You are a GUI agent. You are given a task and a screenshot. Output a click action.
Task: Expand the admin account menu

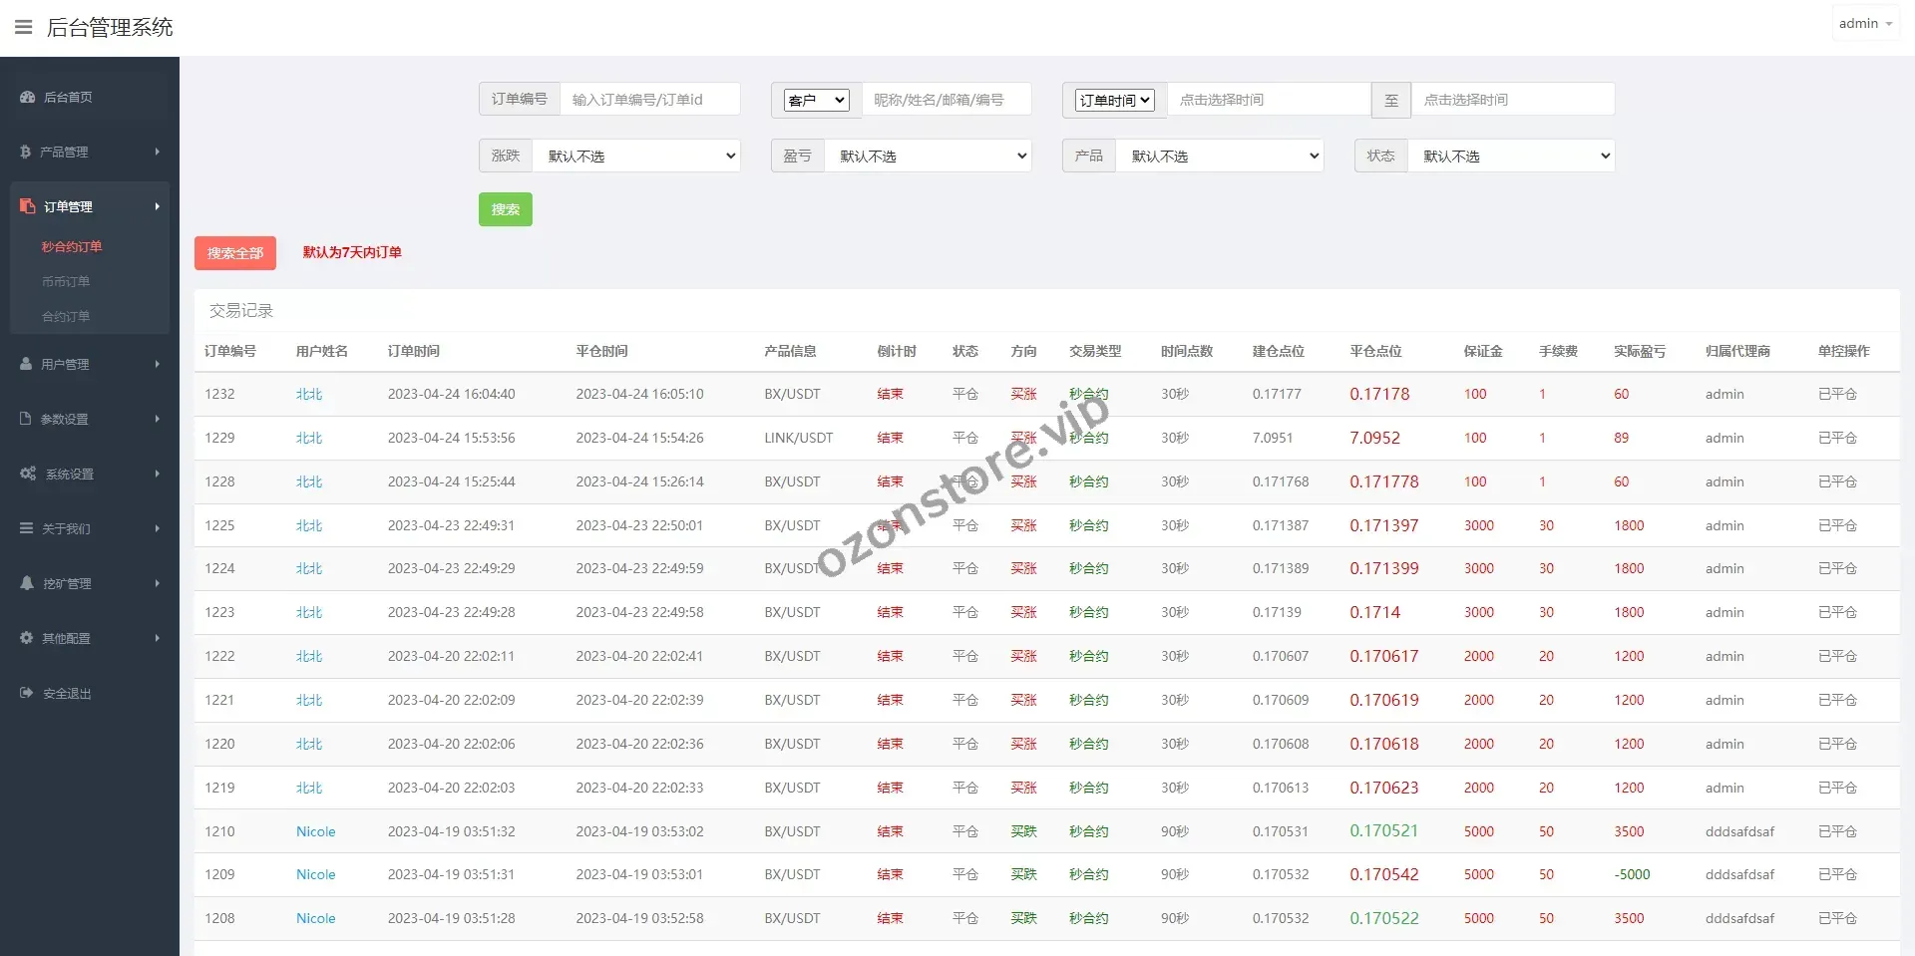(x=1864, y=24)
